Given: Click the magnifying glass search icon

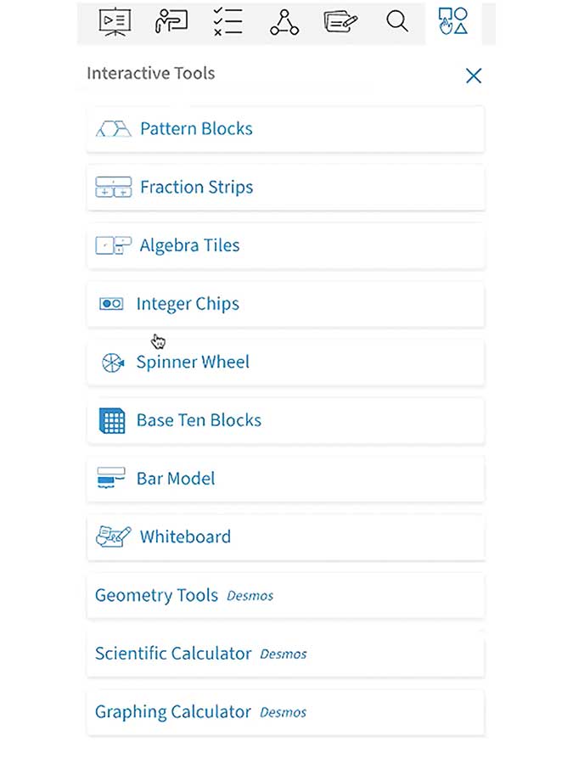Looking at the screenshot, I should (x=396, y=21).
